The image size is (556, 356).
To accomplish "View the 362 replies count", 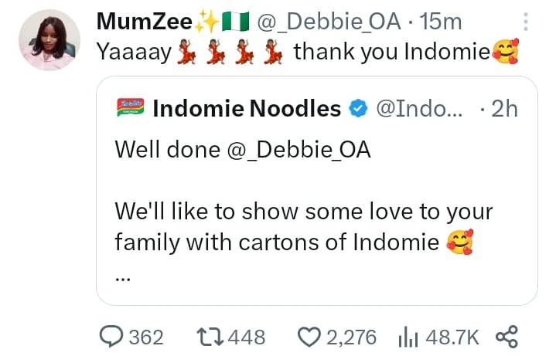I will click(145, 337).
